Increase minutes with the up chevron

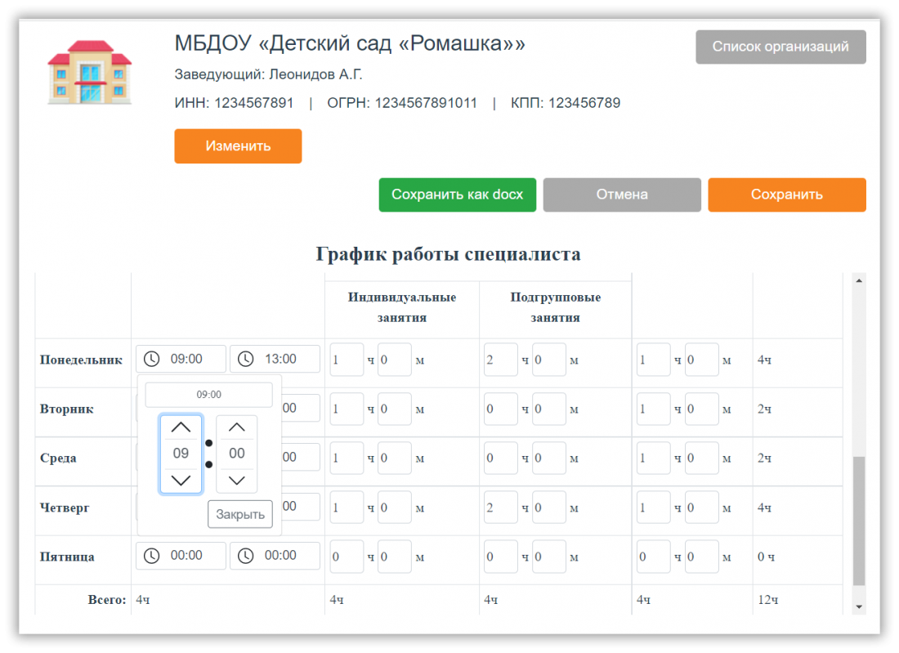(236, 427)
